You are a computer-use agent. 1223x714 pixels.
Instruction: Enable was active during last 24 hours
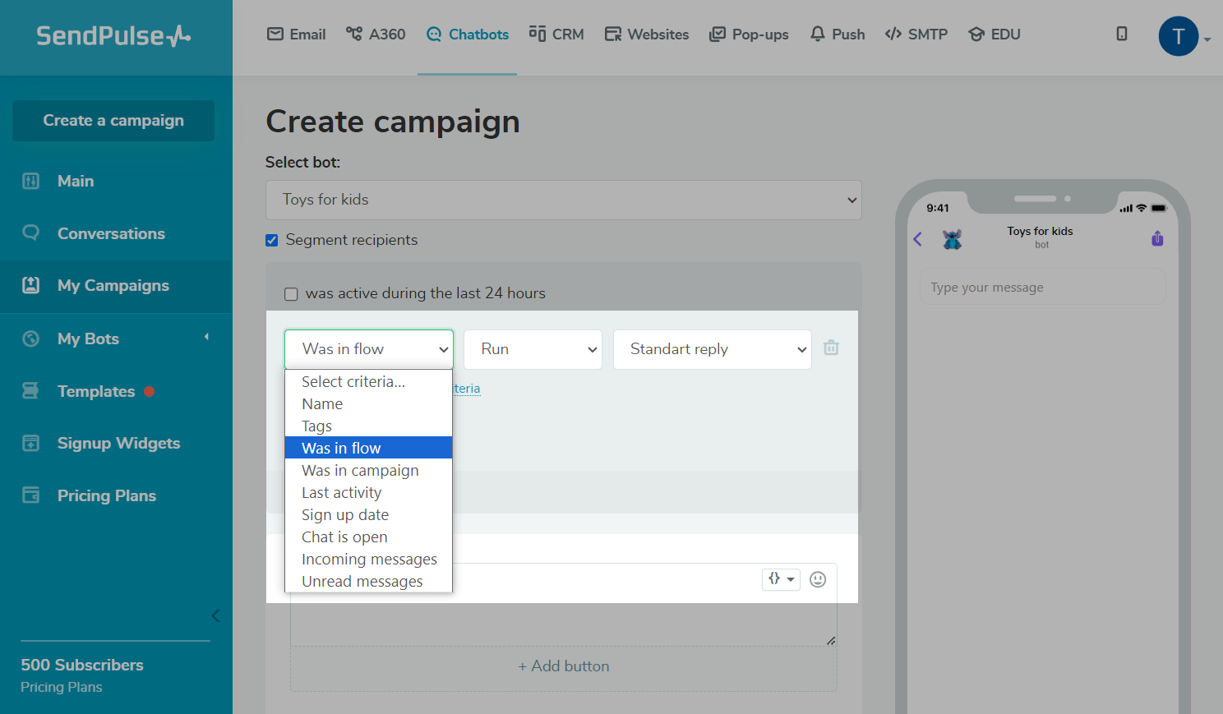point(291,294)
